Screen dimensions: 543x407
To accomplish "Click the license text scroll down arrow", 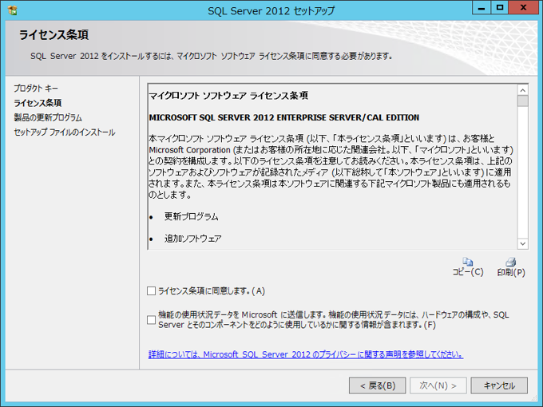I will click(523, 243).
